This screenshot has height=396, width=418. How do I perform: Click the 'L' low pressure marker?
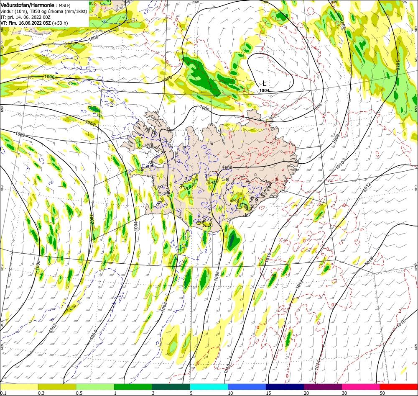[x=264, y=83]
